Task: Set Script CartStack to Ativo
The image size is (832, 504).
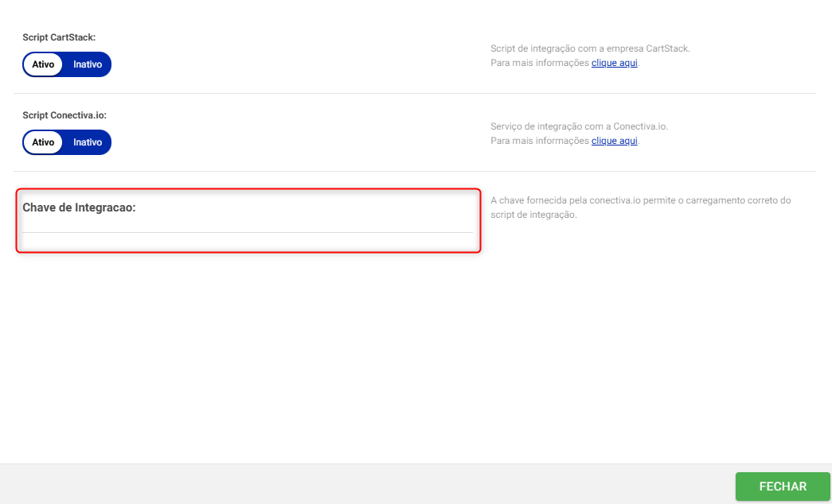Action: pos(44,64)
